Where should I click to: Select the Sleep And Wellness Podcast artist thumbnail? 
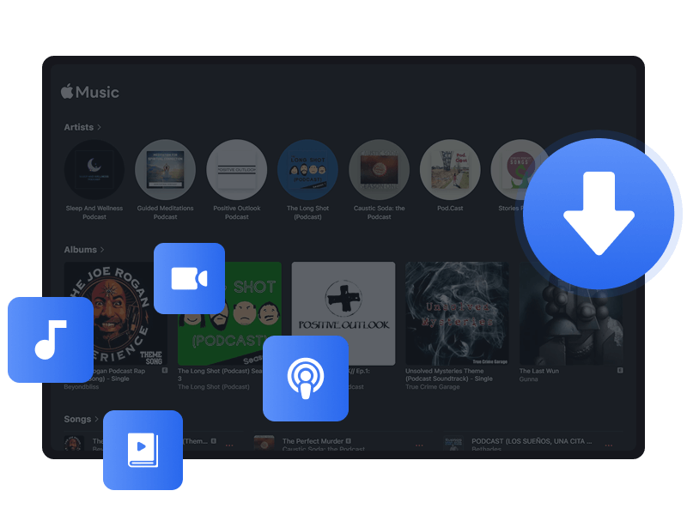tap(94, 169)
